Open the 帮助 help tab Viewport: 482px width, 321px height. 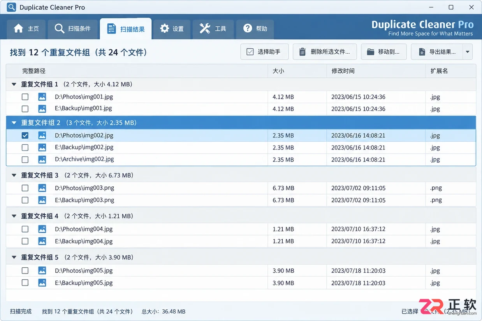tap(255, 29)
